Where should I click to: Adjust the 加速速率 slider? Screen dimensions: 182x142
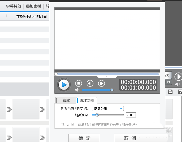(x=108, y=115)
